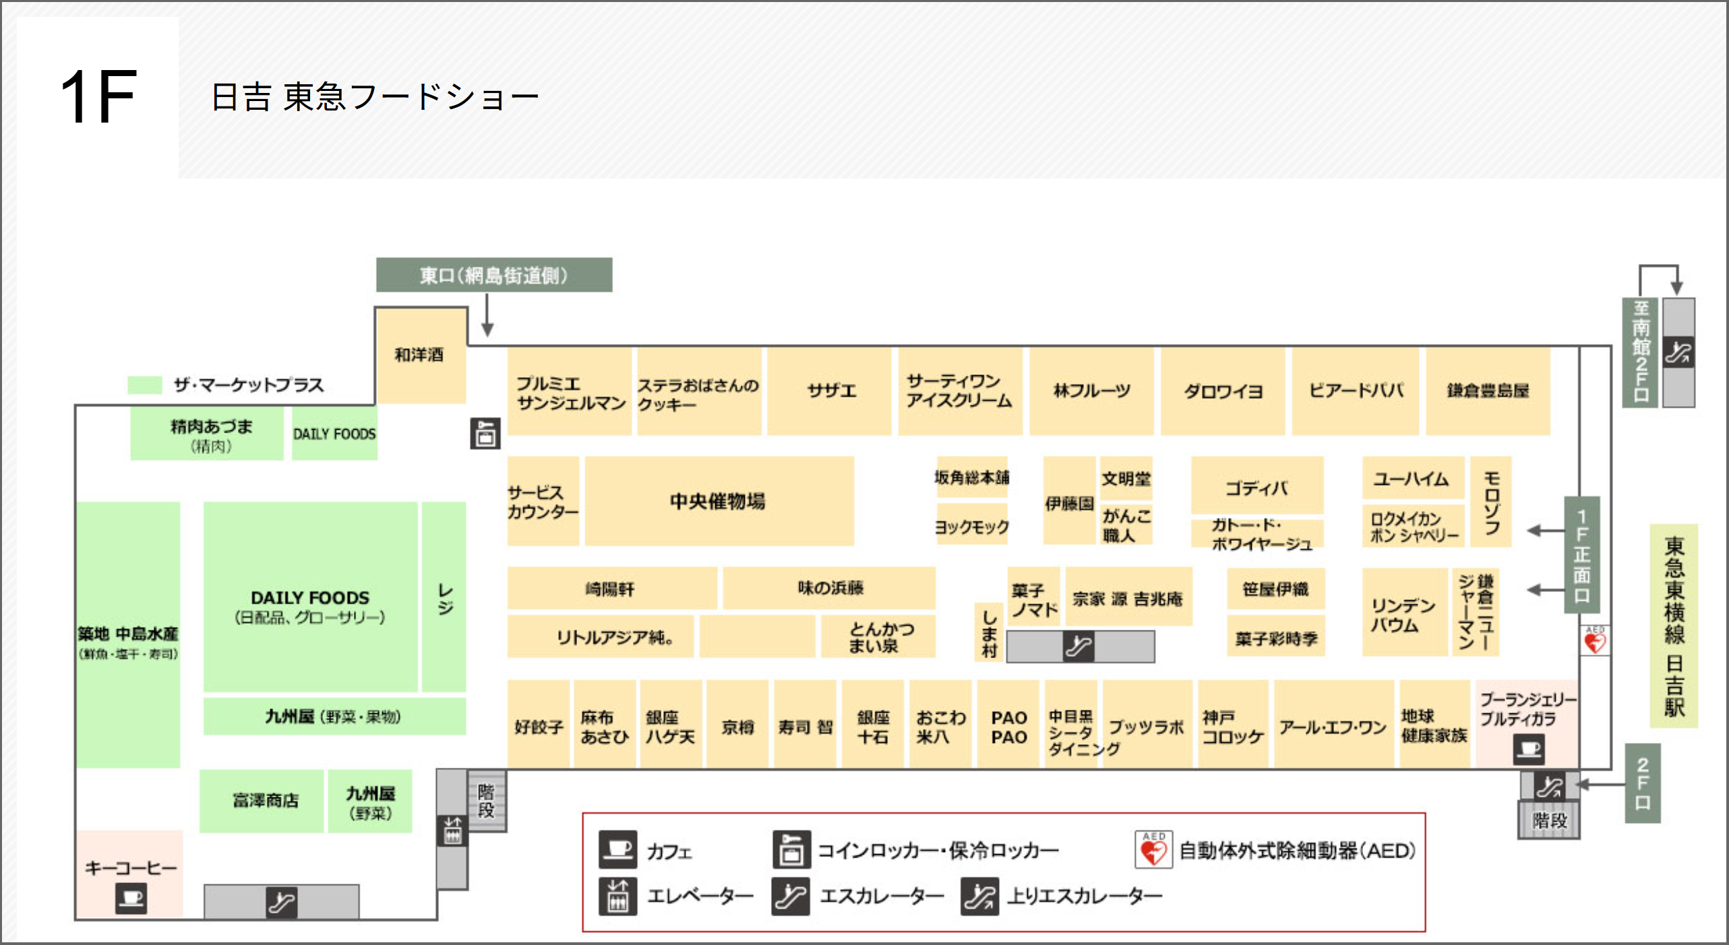Click the cafe legend icon
The image size is (1729, 945).
(617, 849)
